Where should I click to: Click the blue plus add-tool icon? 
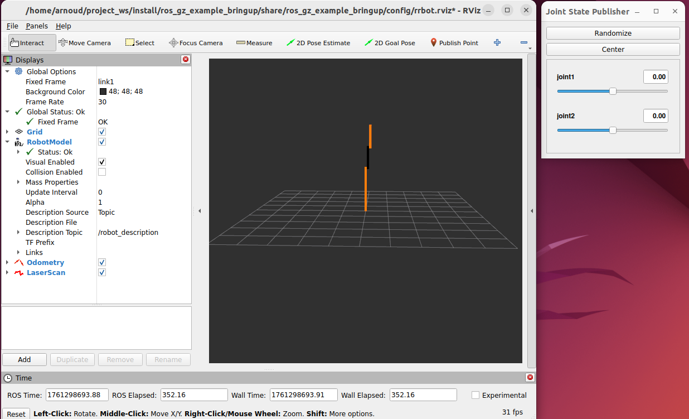pyautogui.click(x=497, y=43)
